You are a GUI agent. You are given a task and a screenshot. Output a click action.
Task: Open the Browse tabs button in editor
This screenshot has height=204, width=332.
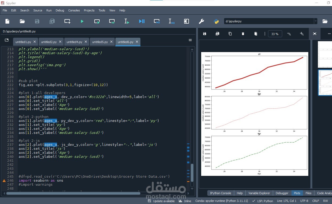tap(7, 40)
